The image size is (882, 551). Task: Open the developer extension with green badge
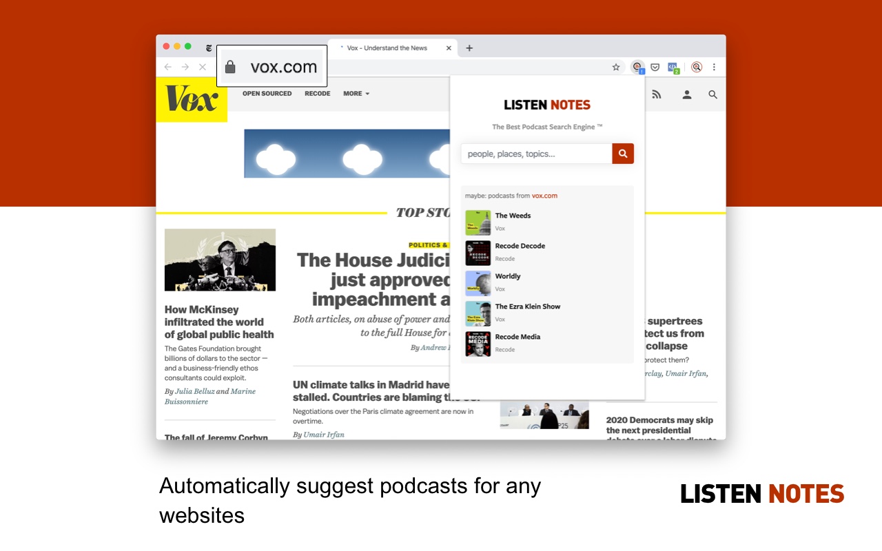[674, 67]
